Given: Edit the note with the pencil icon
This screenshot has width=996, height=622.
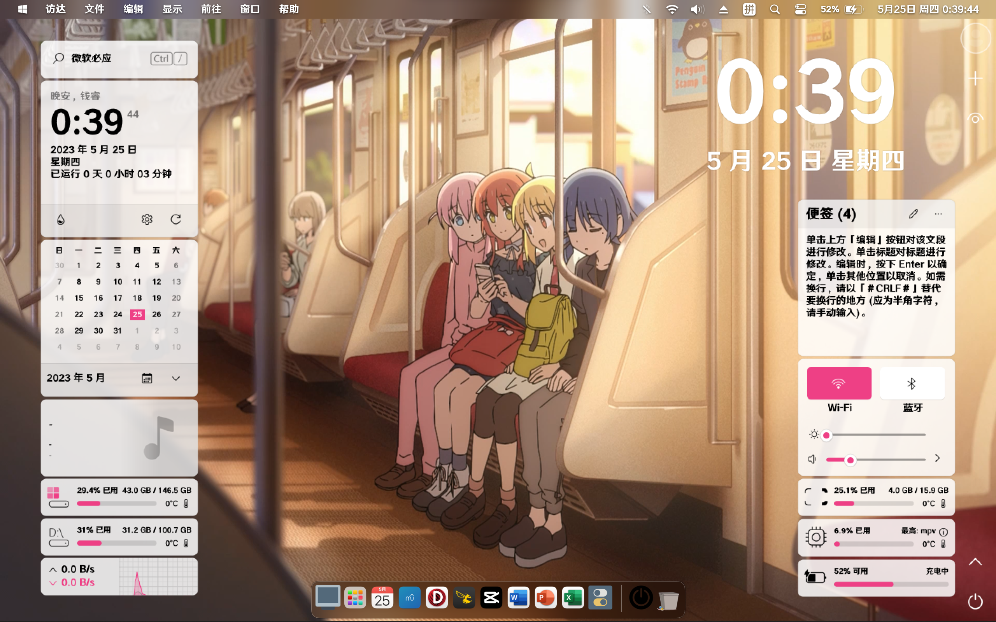Looking at the screenshot, I should point(913,214).
